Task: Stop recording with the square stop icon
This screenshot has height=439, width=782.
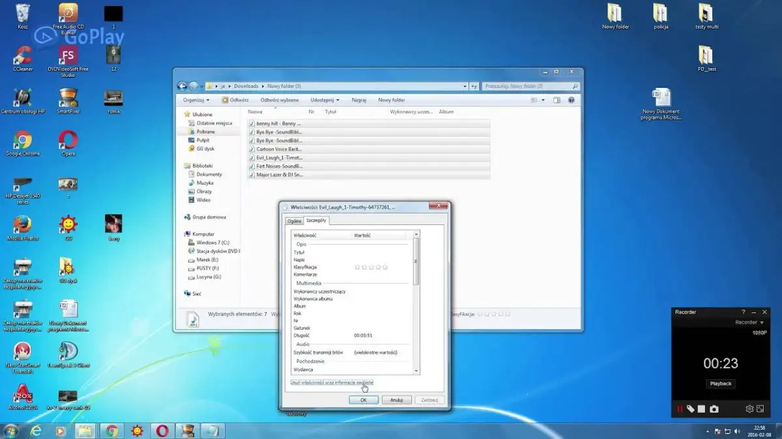Action: tap(701, 408)
